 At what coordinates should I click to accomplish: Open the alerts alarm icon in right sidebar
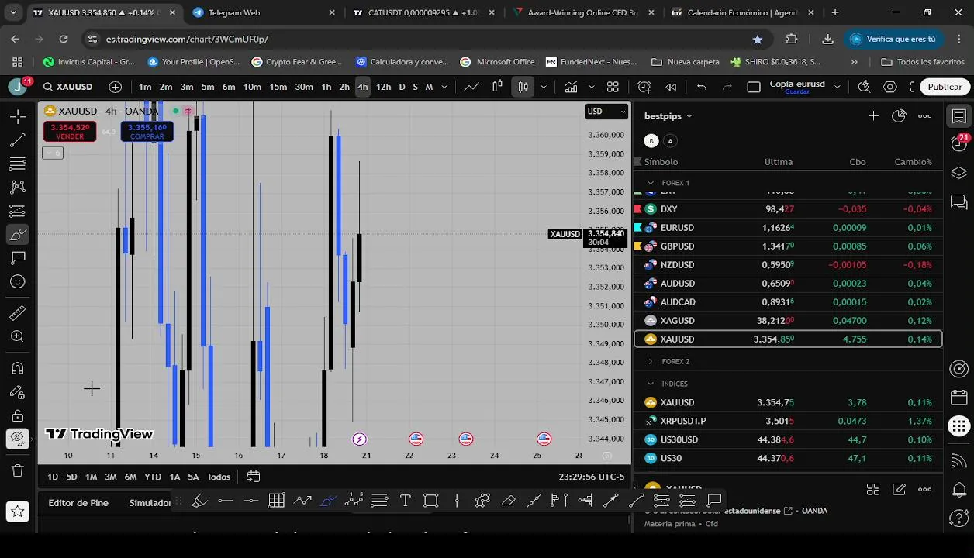(x=959, y=143)
